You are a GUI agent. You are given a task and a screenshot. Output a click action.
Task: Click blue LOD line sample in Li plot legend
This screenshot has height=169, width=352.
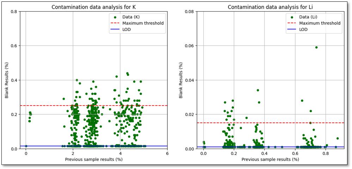pyautogui.click(x=292, y=29)
